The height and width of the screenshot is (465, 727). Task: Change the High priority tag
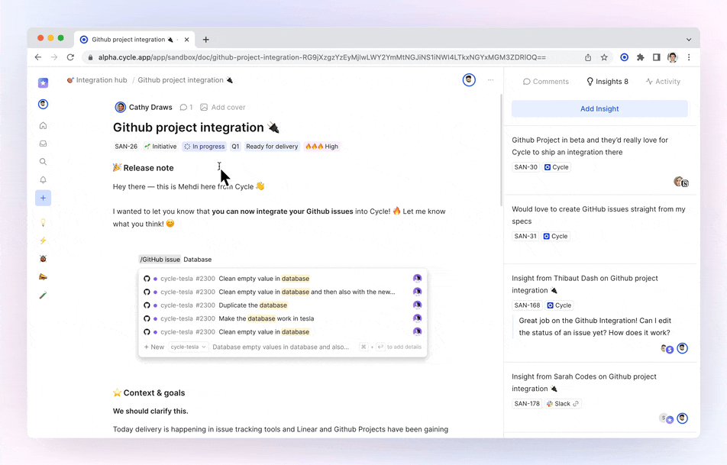321,147
